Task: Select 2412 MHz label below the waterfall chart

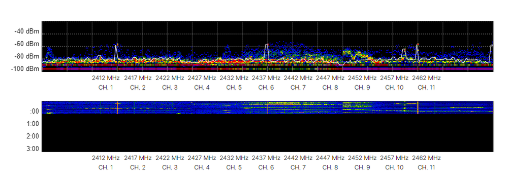Action: (x=106, y=158)
